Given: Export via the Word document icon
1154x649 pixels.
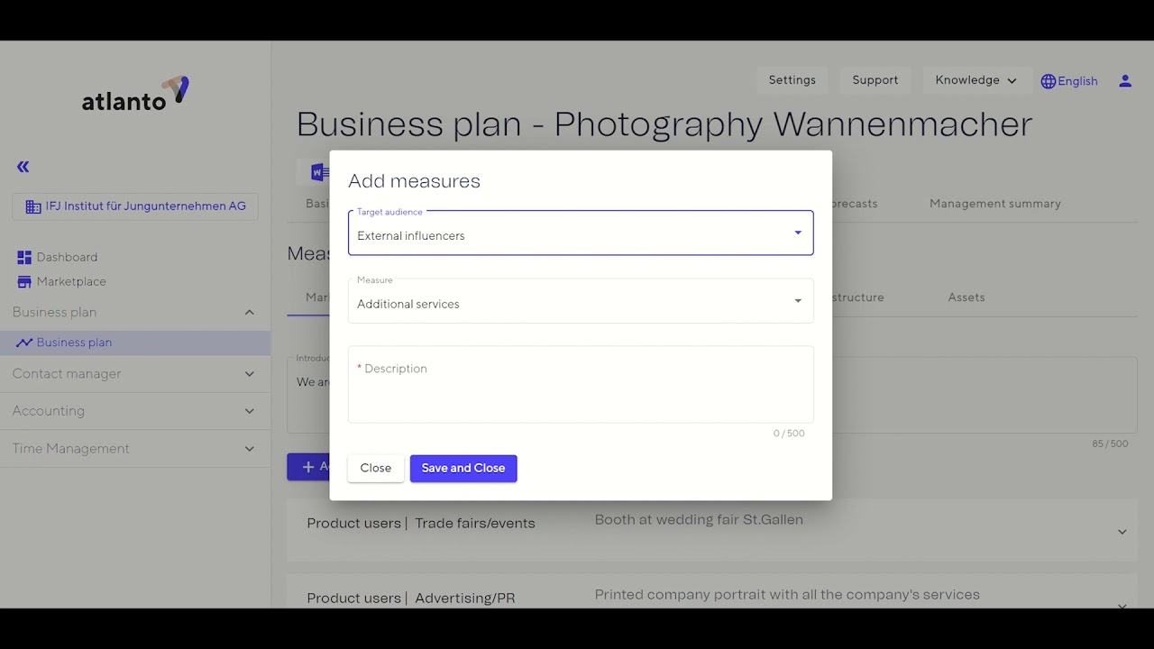Looking at the screenshot, I should pyautogui.click(x=318, y=171).
